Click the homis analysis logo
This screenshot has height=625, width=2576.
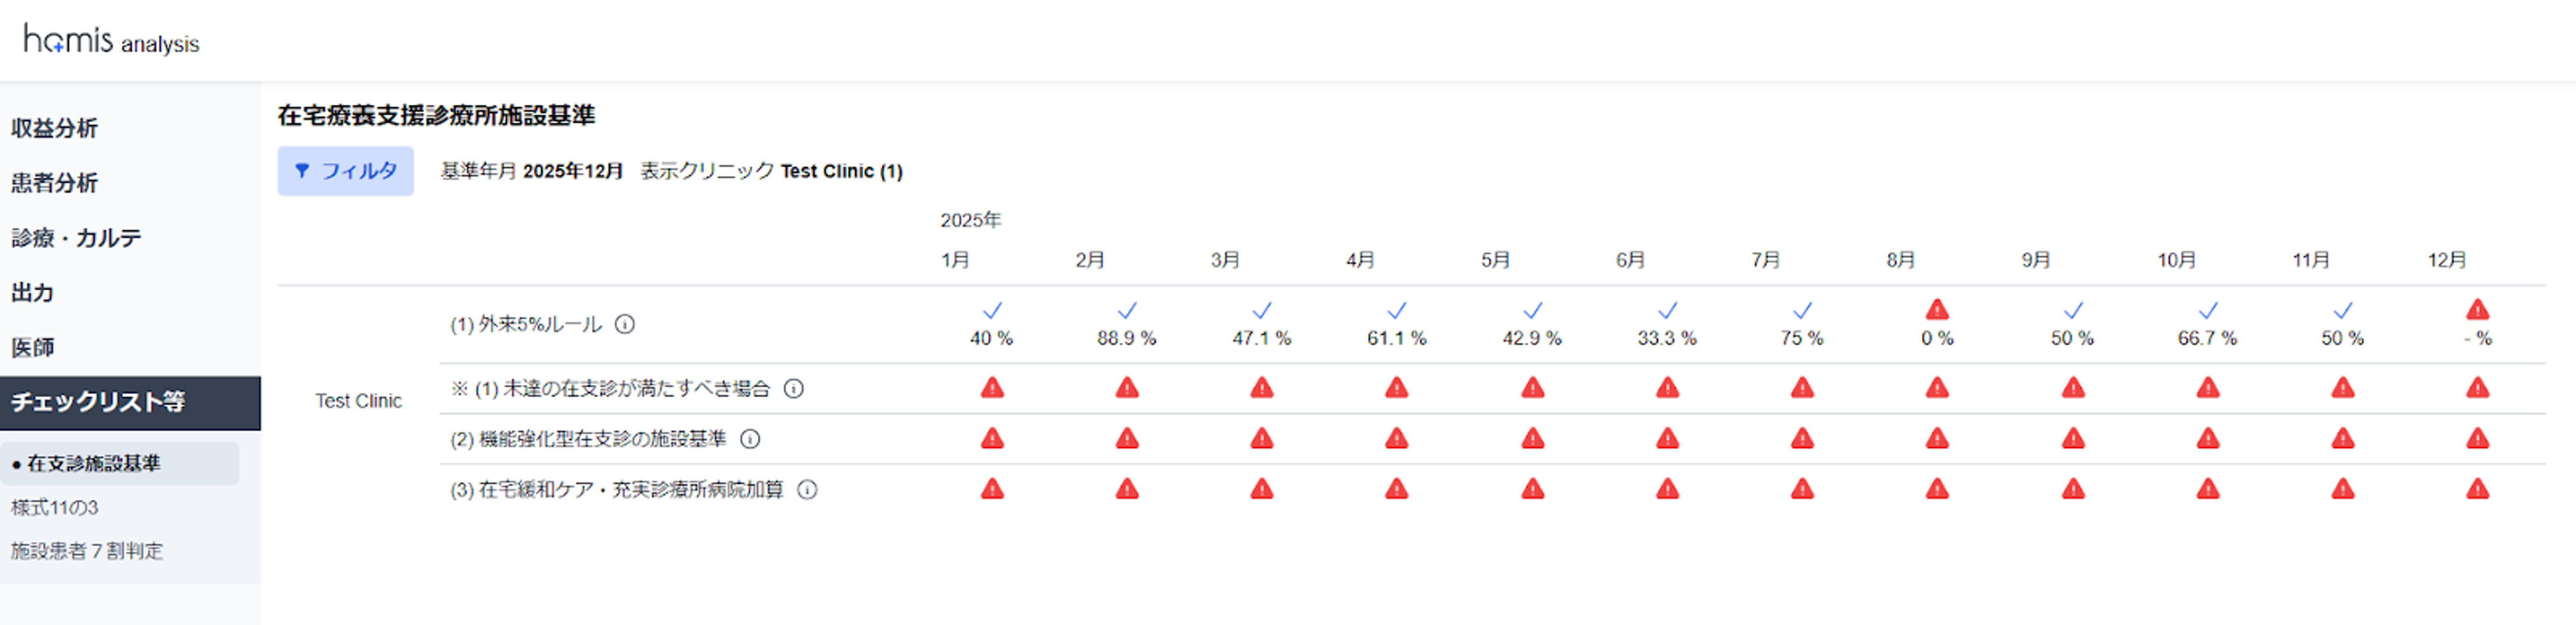[x=111, y=41]
